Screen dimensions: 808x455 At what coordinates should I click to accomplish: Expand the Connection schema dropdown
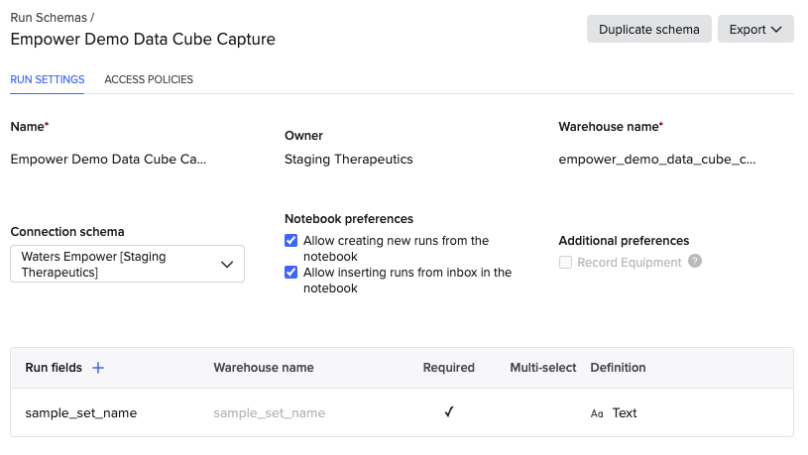coord(127,264)
